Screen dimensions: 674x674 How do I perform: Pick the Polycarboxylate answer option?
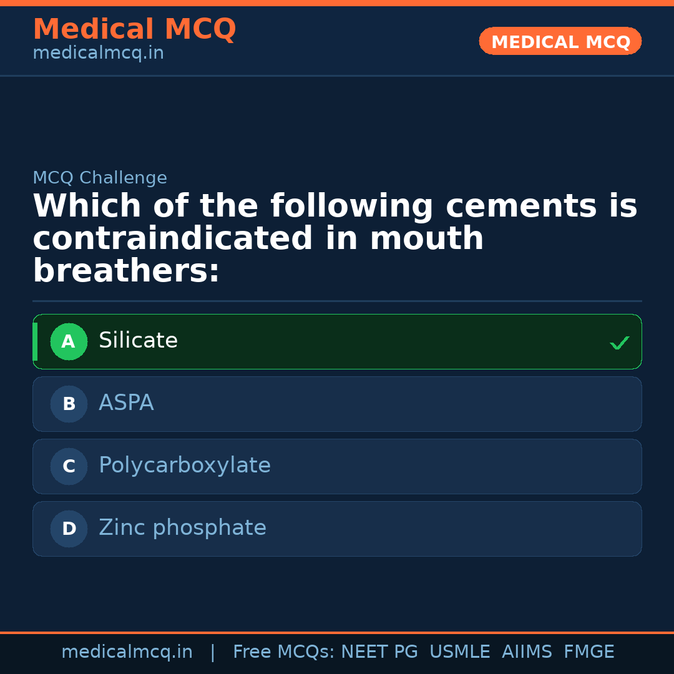(x=337, y=466)
